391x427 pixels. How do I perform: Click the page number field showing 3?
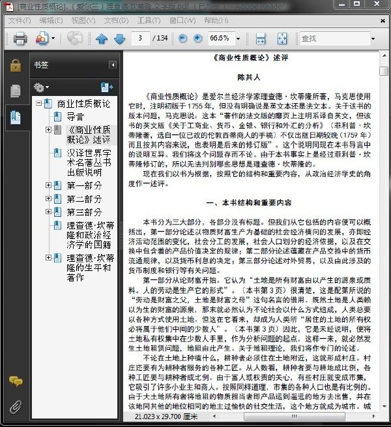(140, 38)
